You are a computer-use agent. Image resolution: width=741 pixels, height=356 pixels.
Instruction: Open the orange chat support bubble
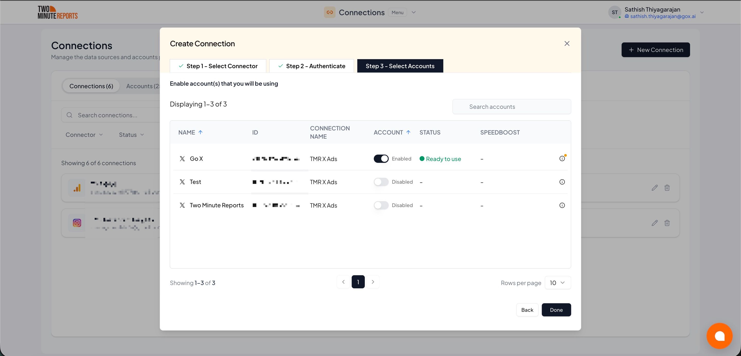(719, 336)
